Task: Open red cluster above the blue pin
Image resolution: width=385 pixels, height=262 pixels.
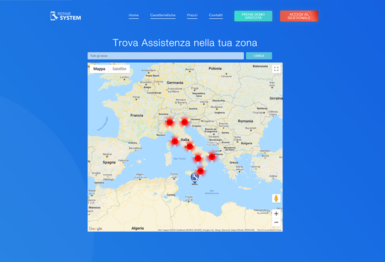Action: pyautogui.click(x=200, y=171)
